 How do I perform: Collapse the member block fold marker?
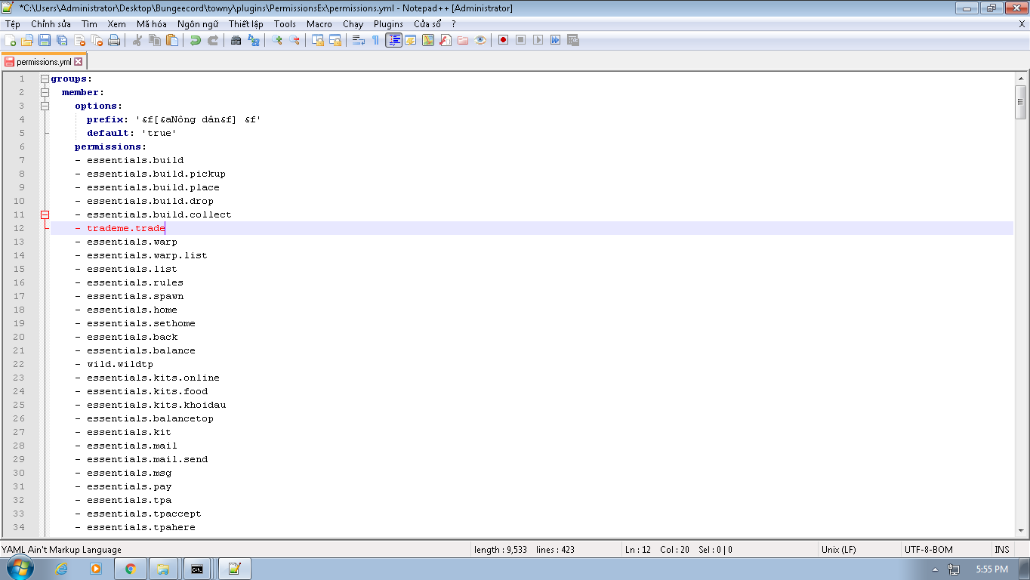point(45,92)
